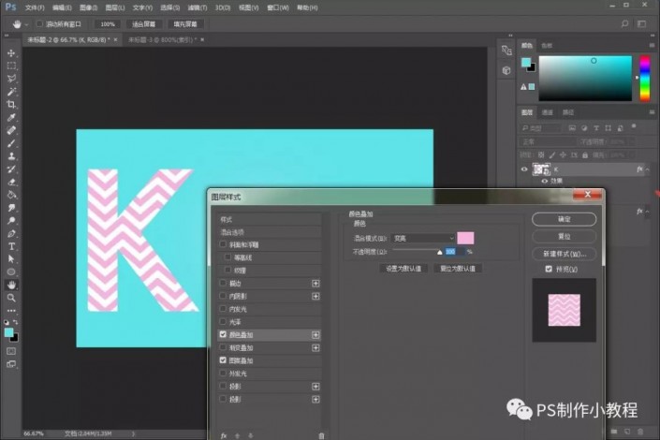
Task: Select the Horizontal Type tool
Action: [11, 246]
